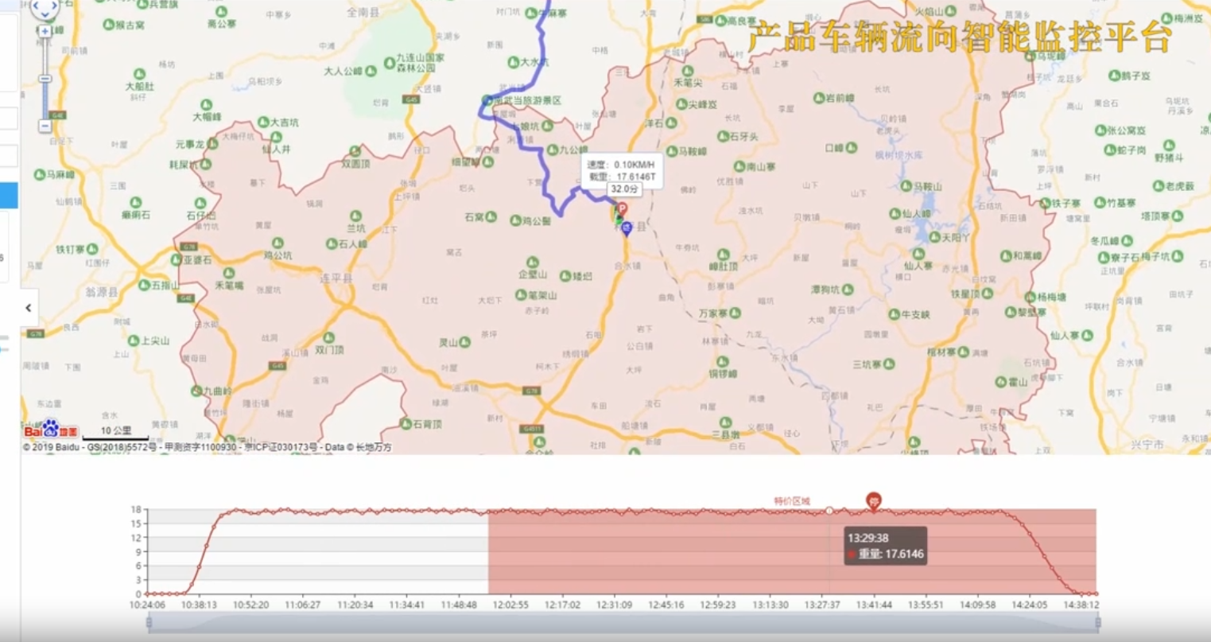
Task: Click the speed and load info popup
Action: point(621,170)
